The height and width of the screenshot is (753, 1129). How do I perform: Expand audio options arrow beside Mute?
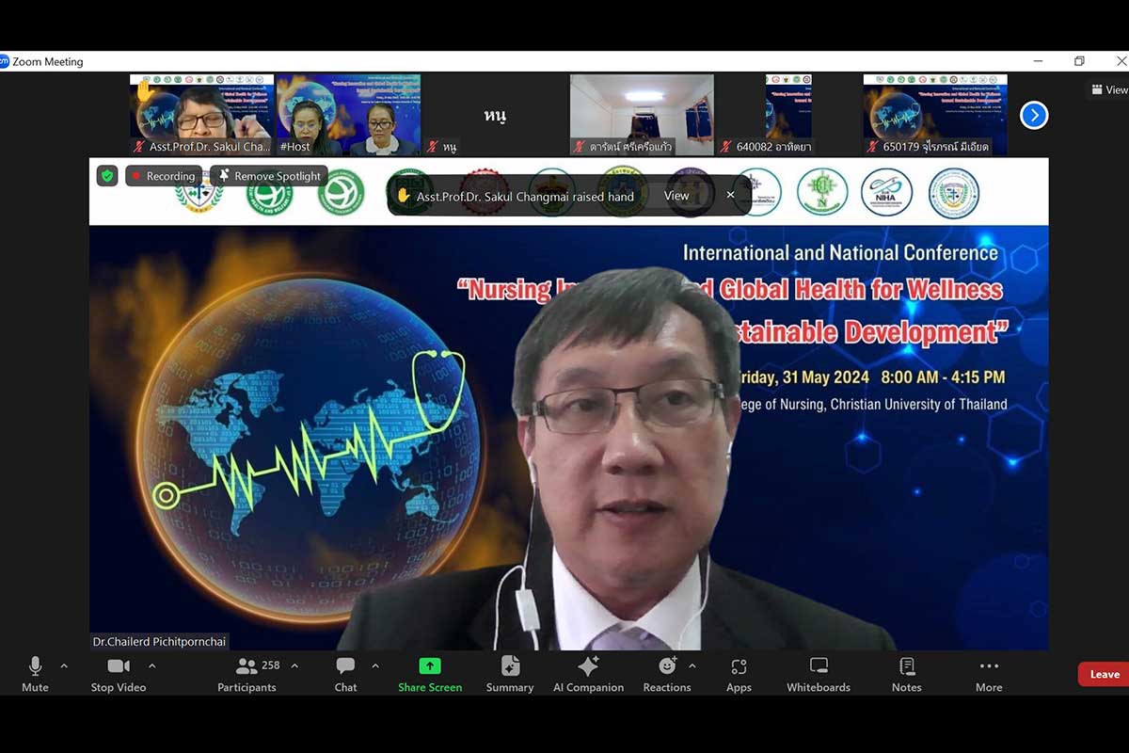click(64, 666)
